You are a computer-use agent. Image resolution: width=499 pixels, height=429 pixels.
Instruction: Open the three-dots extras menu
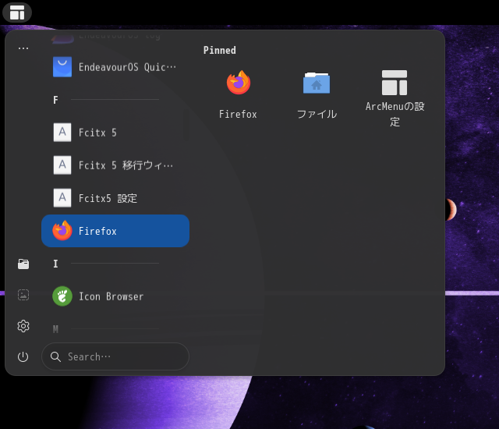tap(23, 48)
